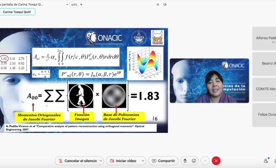Open the emoji reactions icon

click(x=194, y=161)
